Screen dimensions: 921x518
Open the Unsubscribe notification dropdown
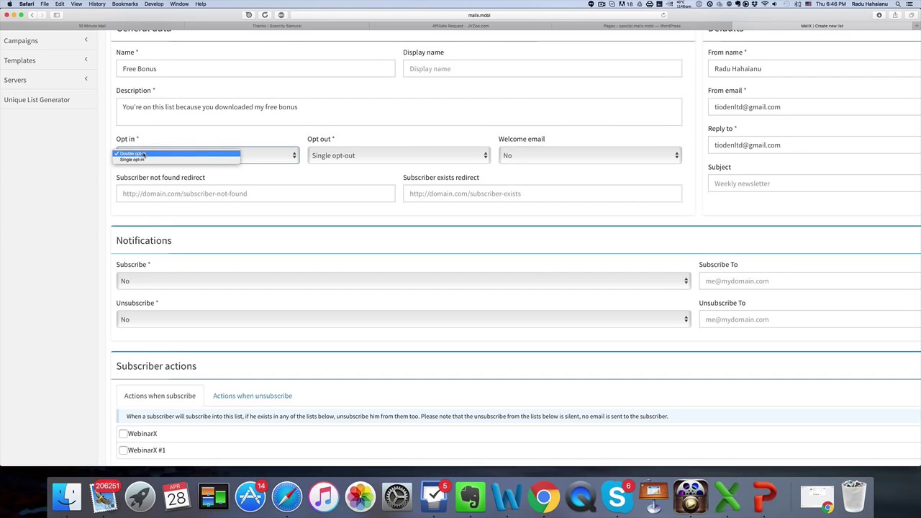point(403,319)
